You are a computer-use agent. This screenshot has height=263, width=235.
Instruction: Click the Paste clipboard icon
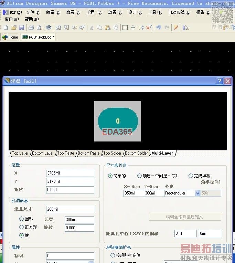(108, 28)
